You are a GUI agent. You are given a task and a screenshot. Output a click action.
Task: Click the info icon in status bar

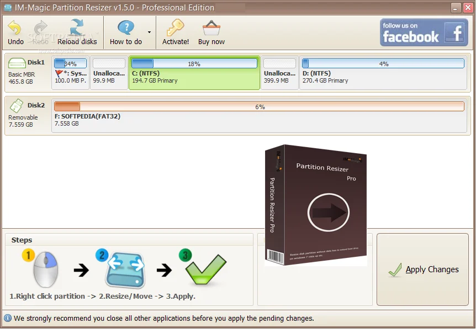[x=8, y=318]
